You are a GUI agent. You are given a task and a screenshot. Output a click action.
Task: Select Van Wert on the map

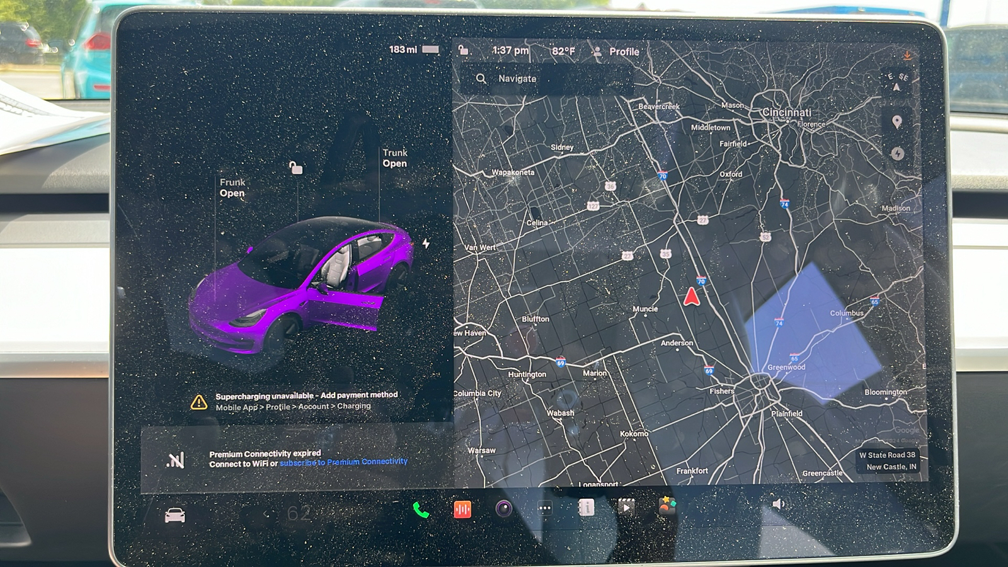pyautogui.click(x=480, y=248)
